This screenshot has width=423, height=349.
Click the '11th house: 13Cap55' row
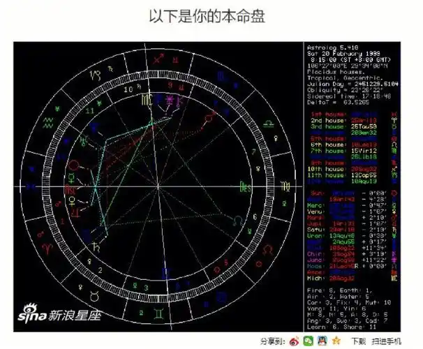[x=342, y=175]
